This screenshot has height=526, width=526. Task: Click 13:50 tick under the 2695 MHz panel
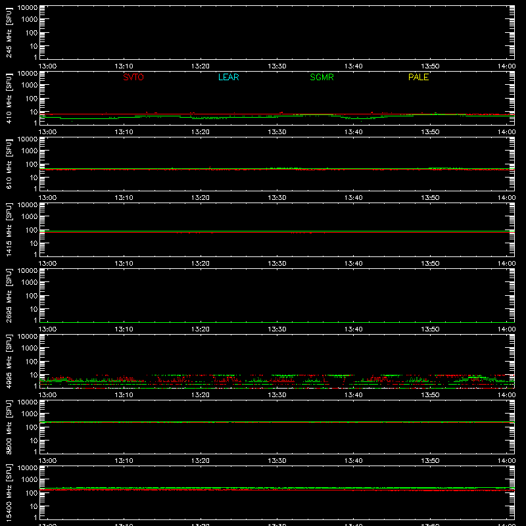click(431, 329)
